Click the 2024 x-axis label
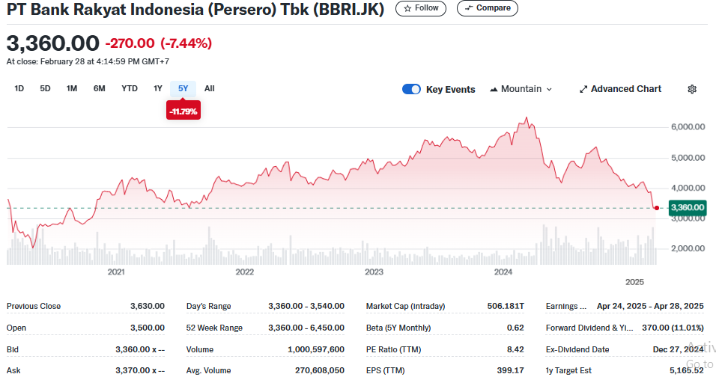716x383 pixels. tap(503, 272)
